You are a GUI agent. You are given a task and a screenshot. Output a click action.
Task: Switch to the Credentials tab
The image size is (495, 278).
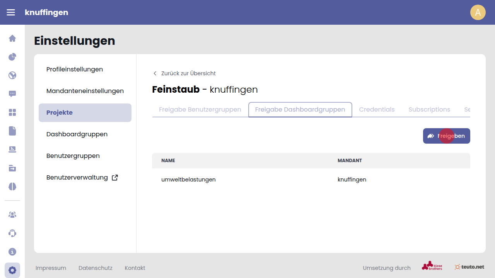[377, 110]
